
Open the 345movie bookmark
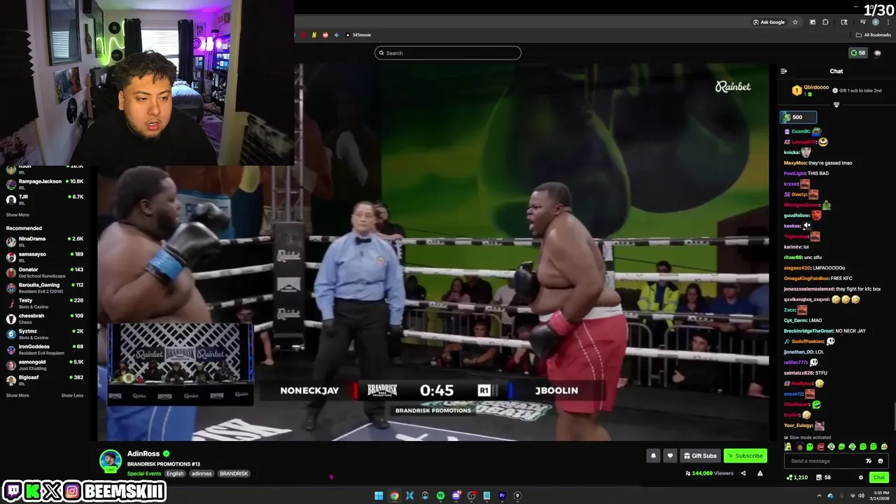[x=358, y=34]
